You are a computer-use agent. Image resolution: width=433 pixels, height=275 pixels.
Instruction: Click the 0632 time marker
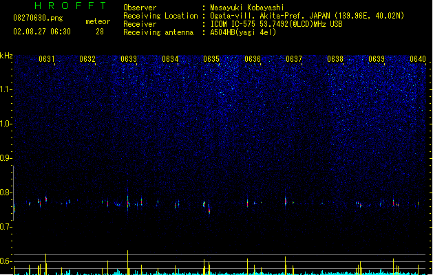(x=87, y=59)
